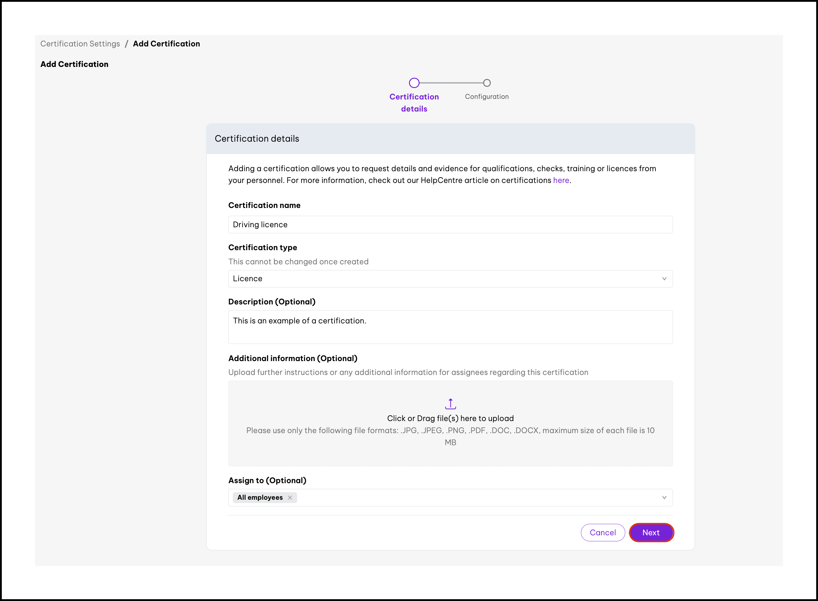The height and width of the screenshot is (601, 818).
Task: Click Cancel to discard the certification
Action: tap(603, 532)
